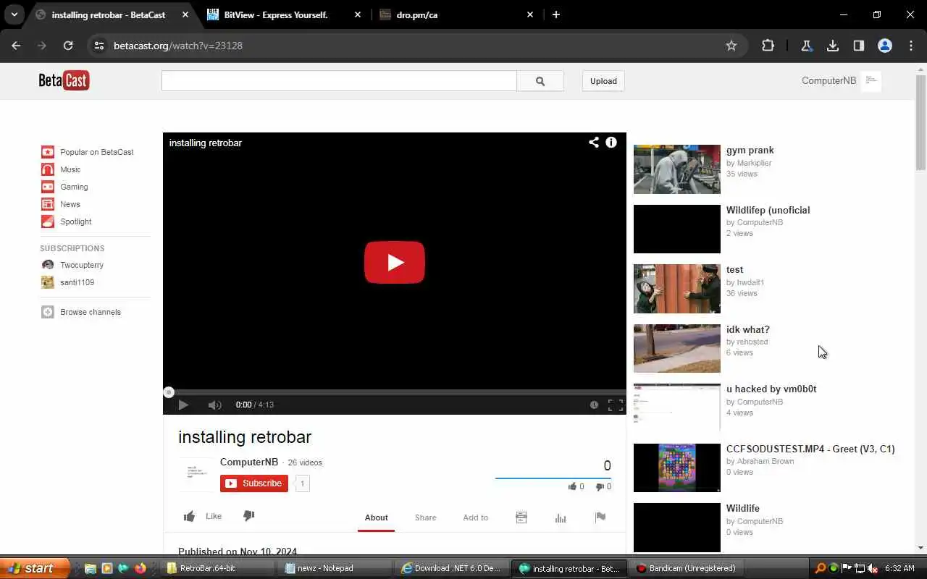This screenshot has height=579, width=927.
Task: Open the Chrome extensions puzzle icon
Action: click(x=768, y=46)
